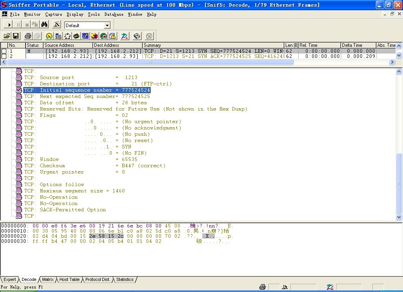Click the status bar network connection icon

point(285,287)
